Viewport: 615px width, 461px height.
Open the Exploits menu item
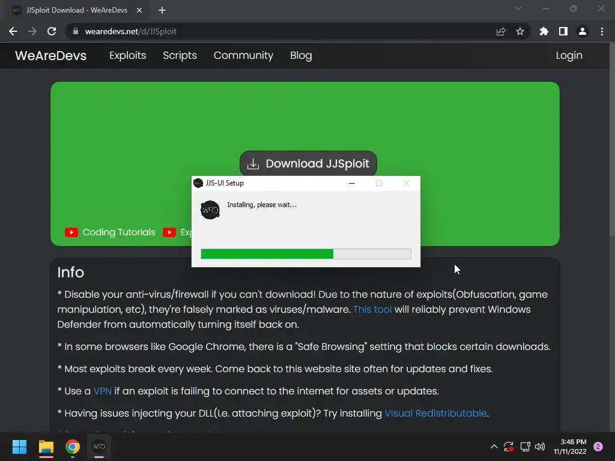(x=127, y=56)
